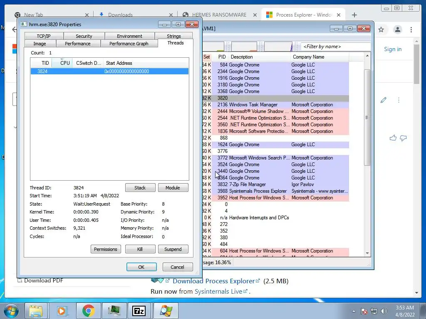Open thread Permissions

tap(106, 249)
